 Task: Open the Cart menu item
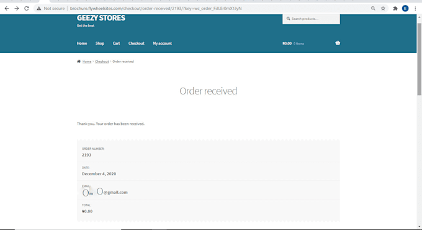116,43
